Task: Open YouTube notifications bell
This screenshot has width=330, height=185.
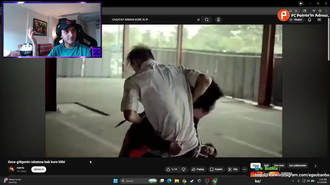Action: point(310,20)
